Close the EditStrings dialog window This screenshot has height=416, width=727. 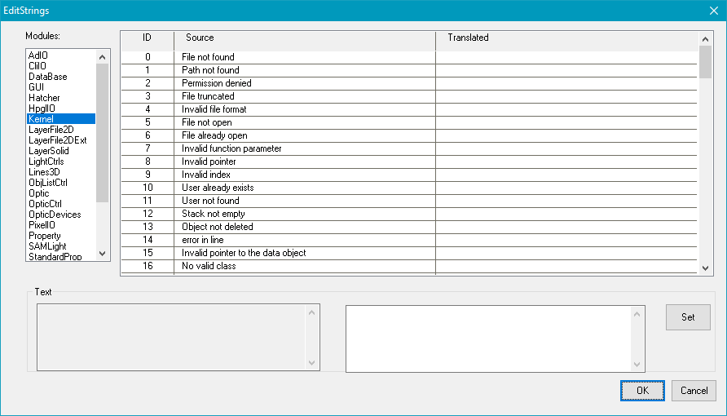click(712, 10)
